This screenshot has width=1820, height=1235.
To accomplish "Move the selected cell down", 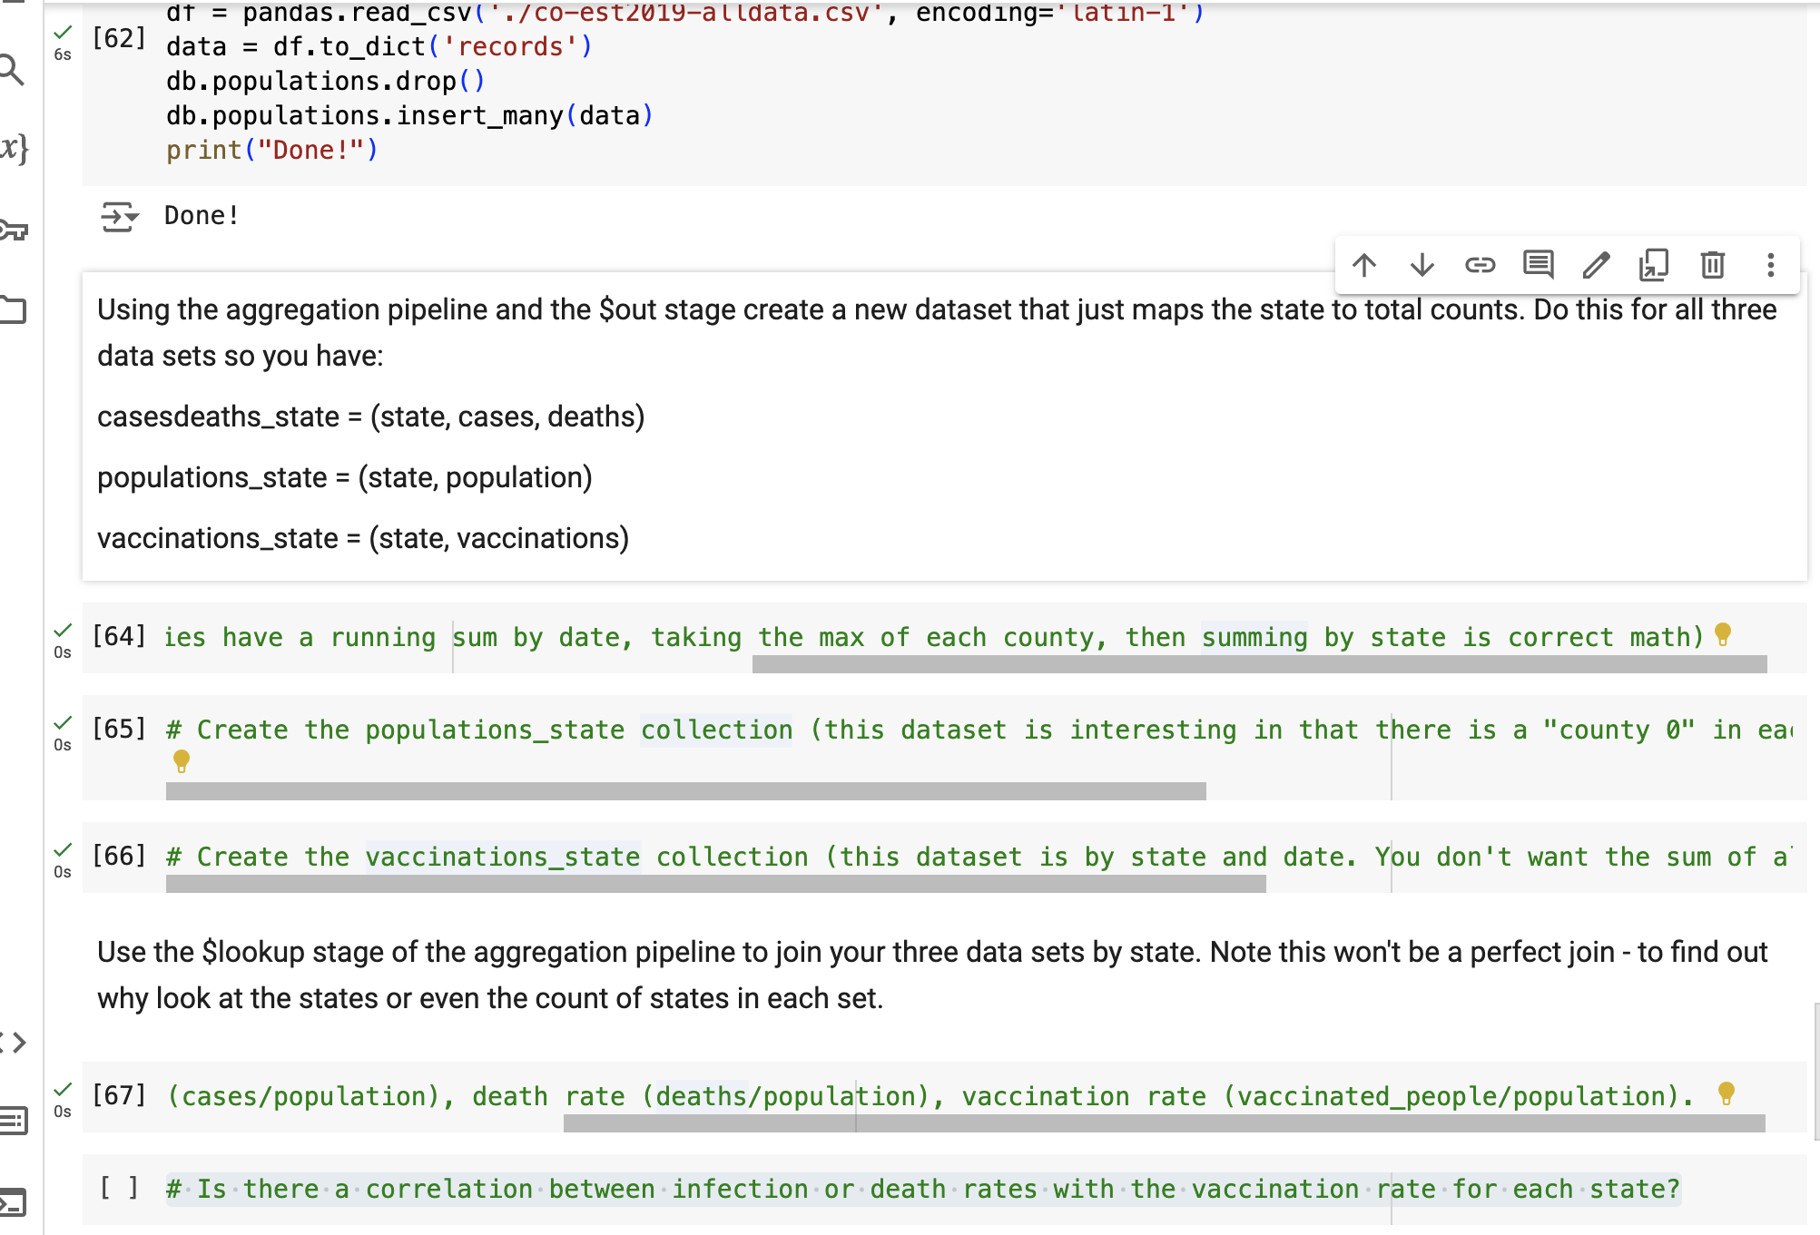I will coord(1422,265).
